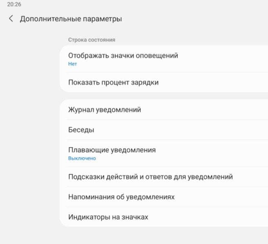The image size is (268, 244).
Task: Click the 'Строка состояния' section header
Action: (91, 40)
